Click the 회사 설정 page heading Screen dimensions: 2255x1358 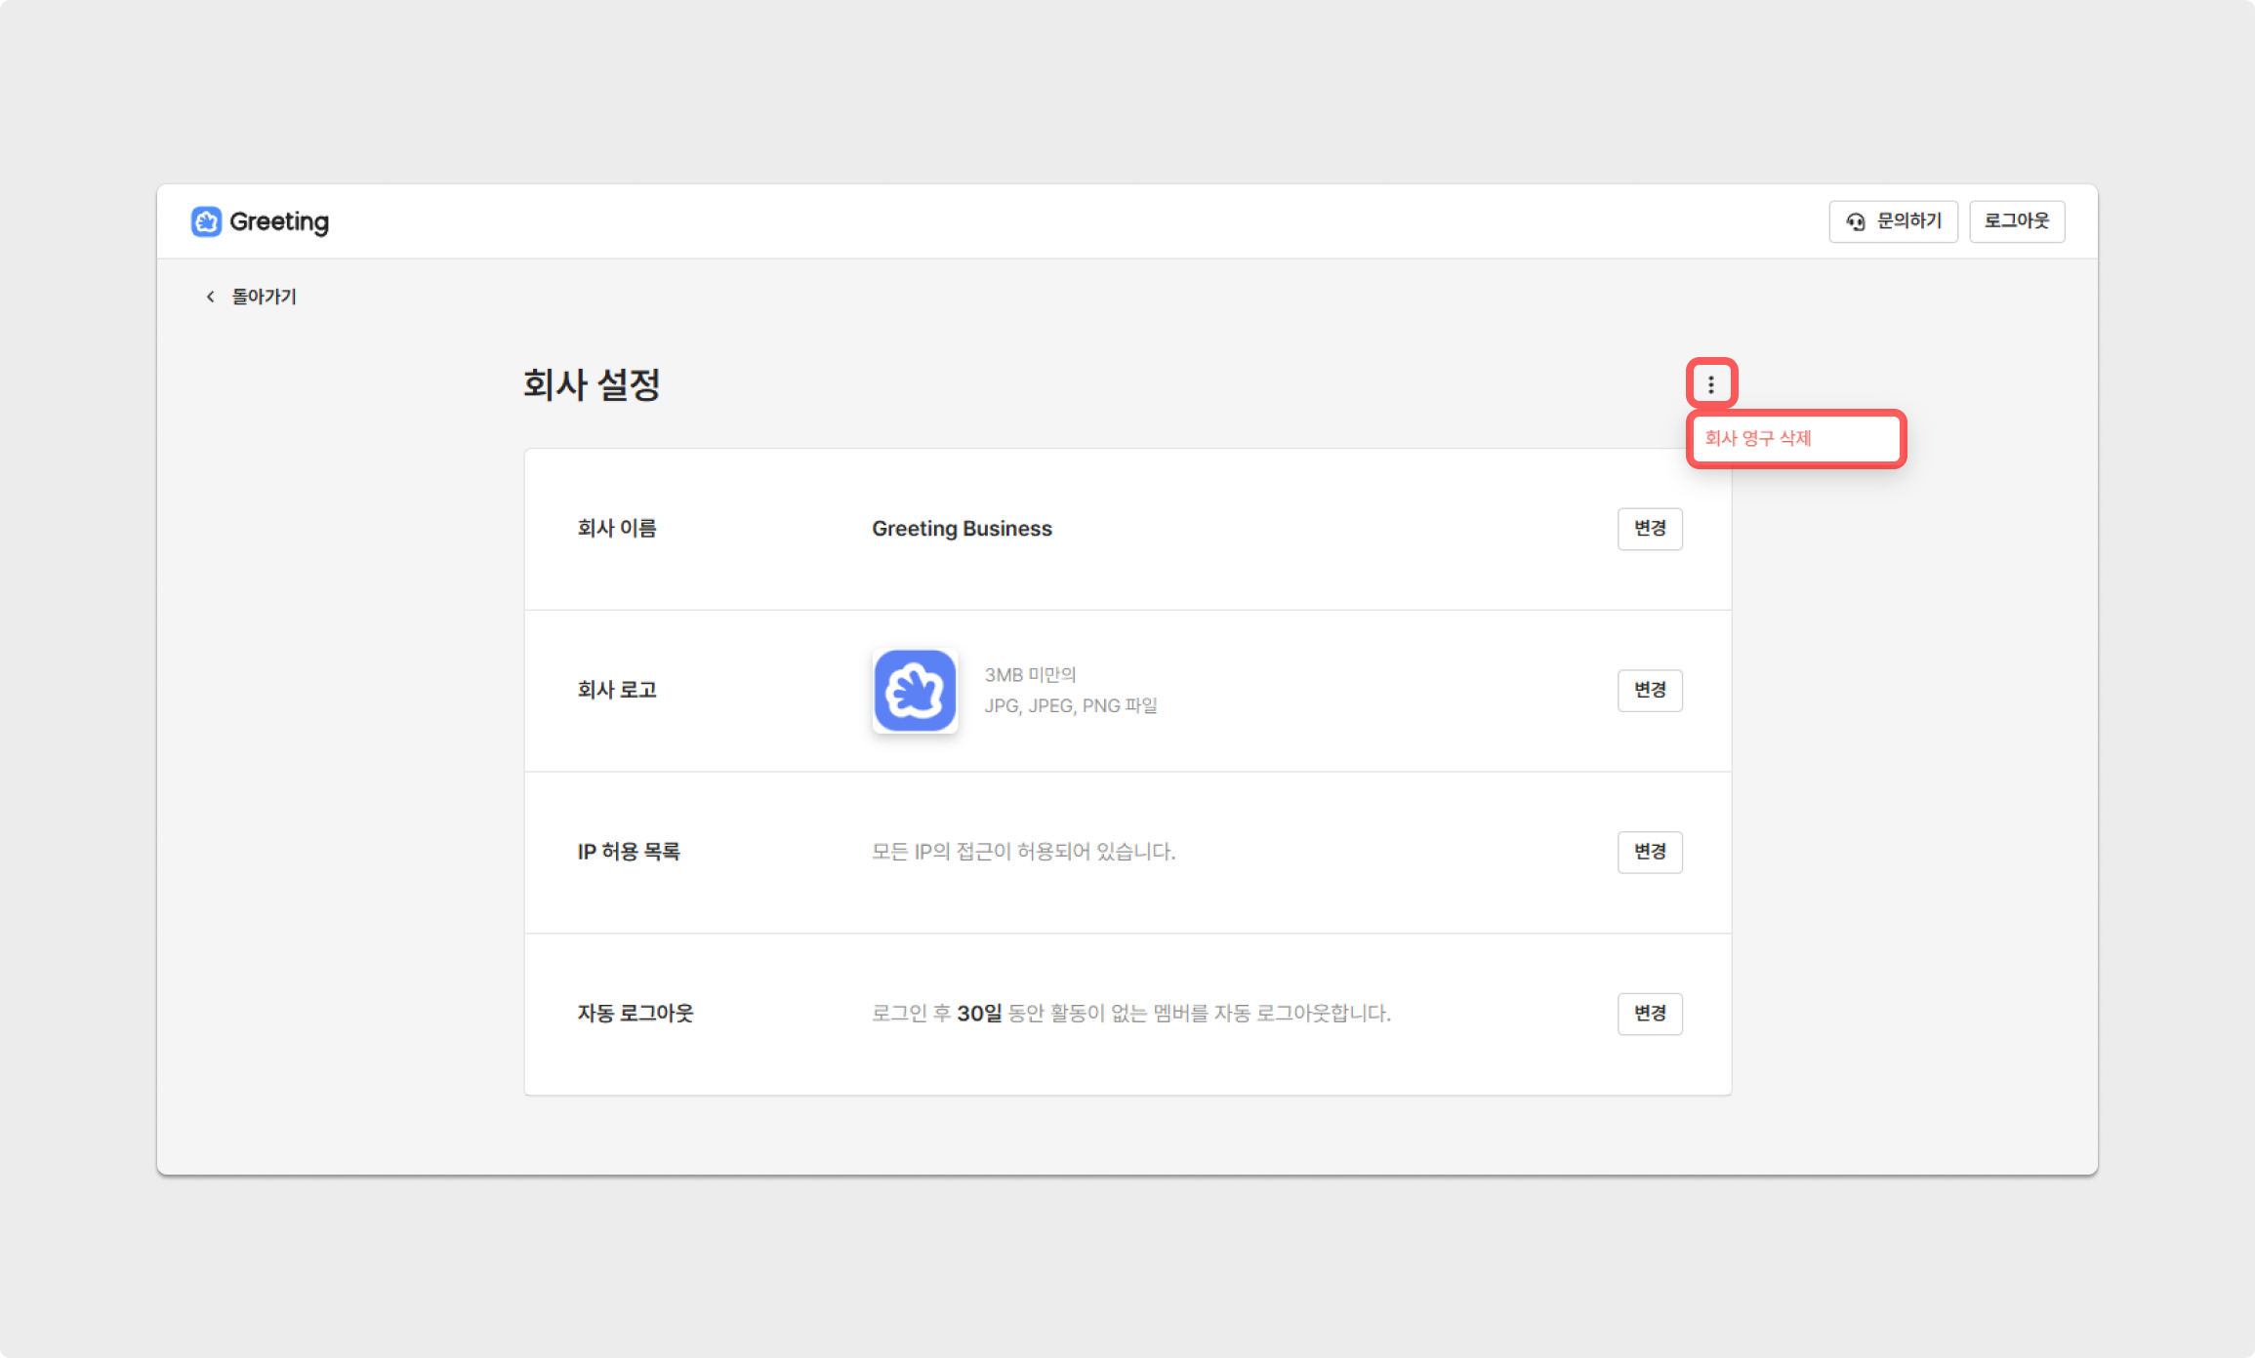tap(592, 384)
